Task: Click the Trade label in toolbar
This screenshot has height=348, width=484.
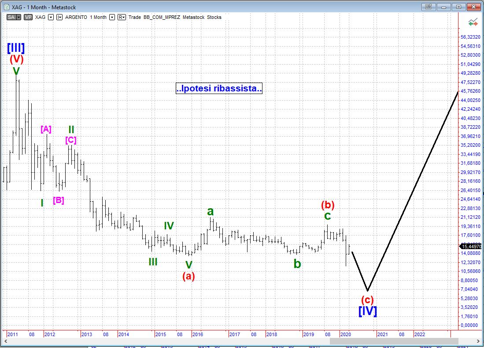Action: [x=135, y=17]
